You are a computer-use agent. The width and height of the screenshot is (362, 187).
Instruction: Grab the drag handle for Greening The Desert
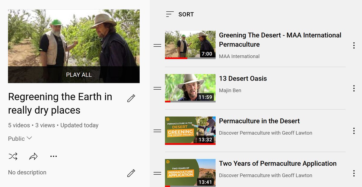157,45
